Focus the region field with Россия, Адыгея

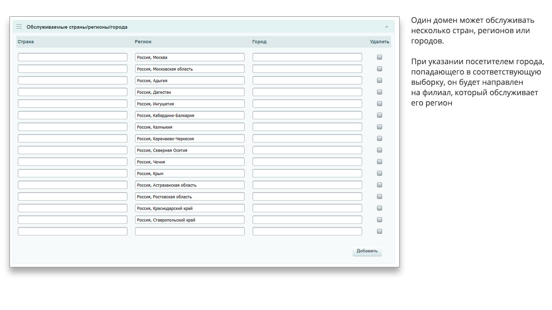(x=190, y=81)
